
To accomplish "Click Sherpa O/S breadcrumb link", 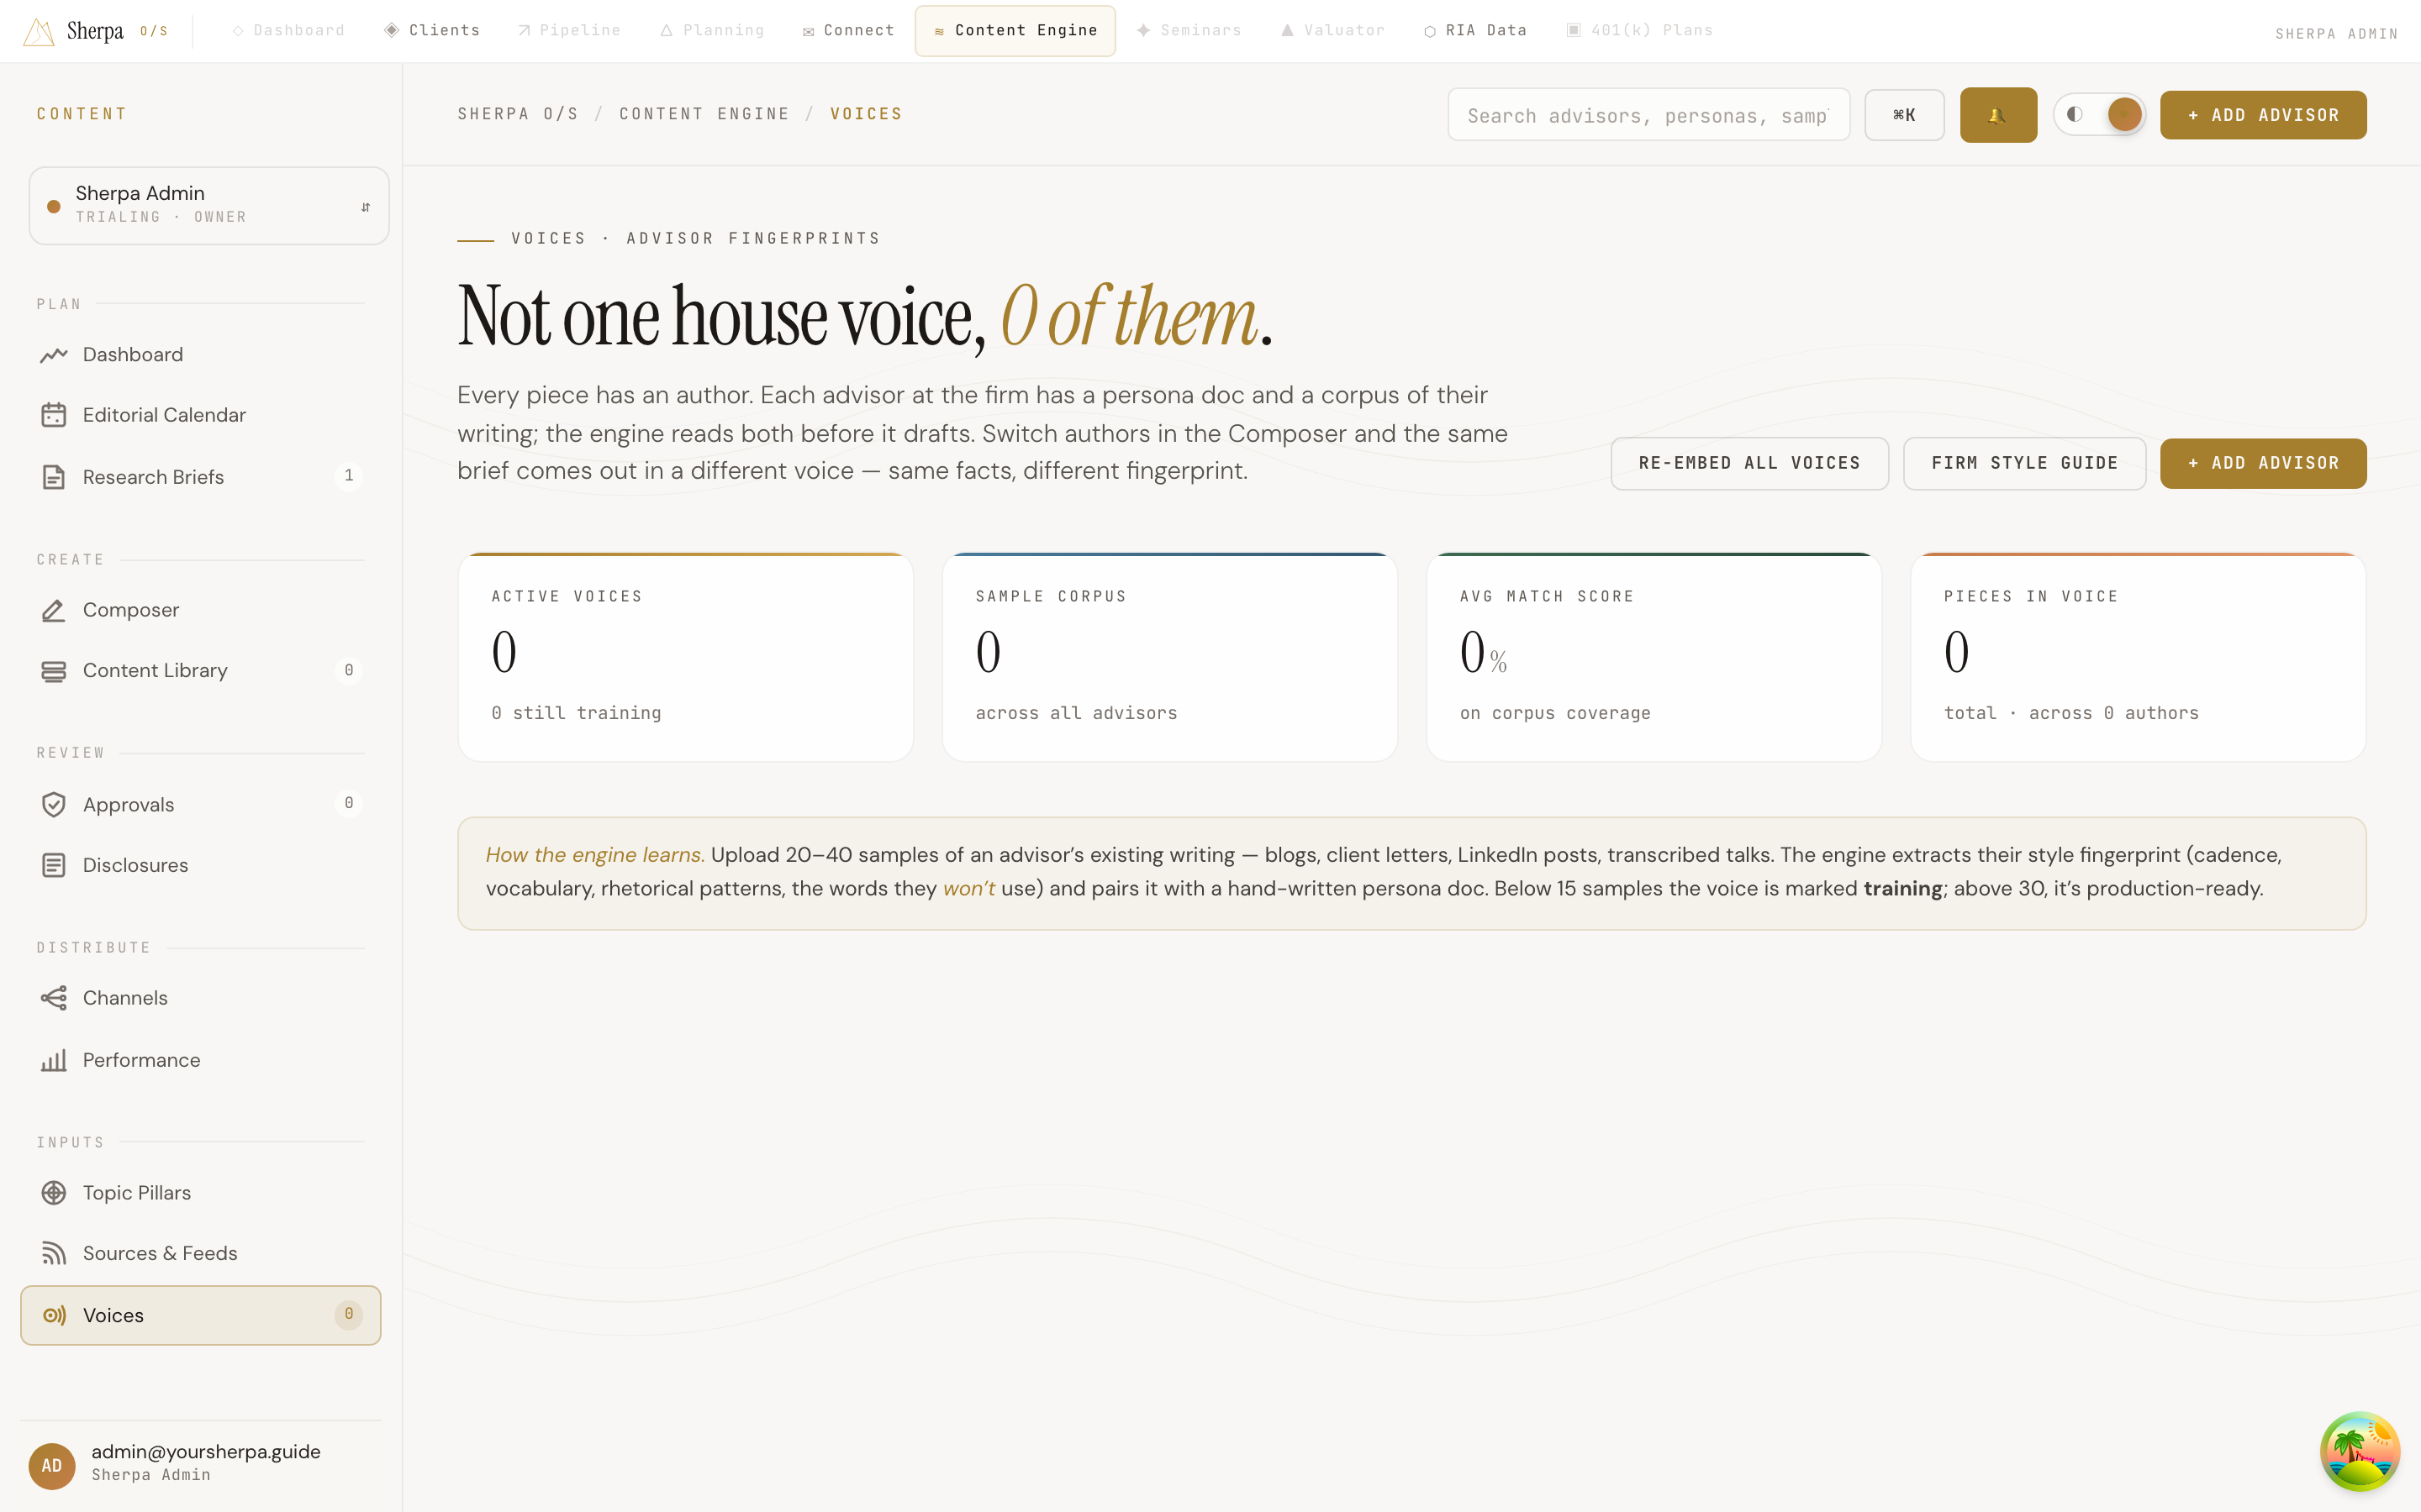I will click(518, 114).
